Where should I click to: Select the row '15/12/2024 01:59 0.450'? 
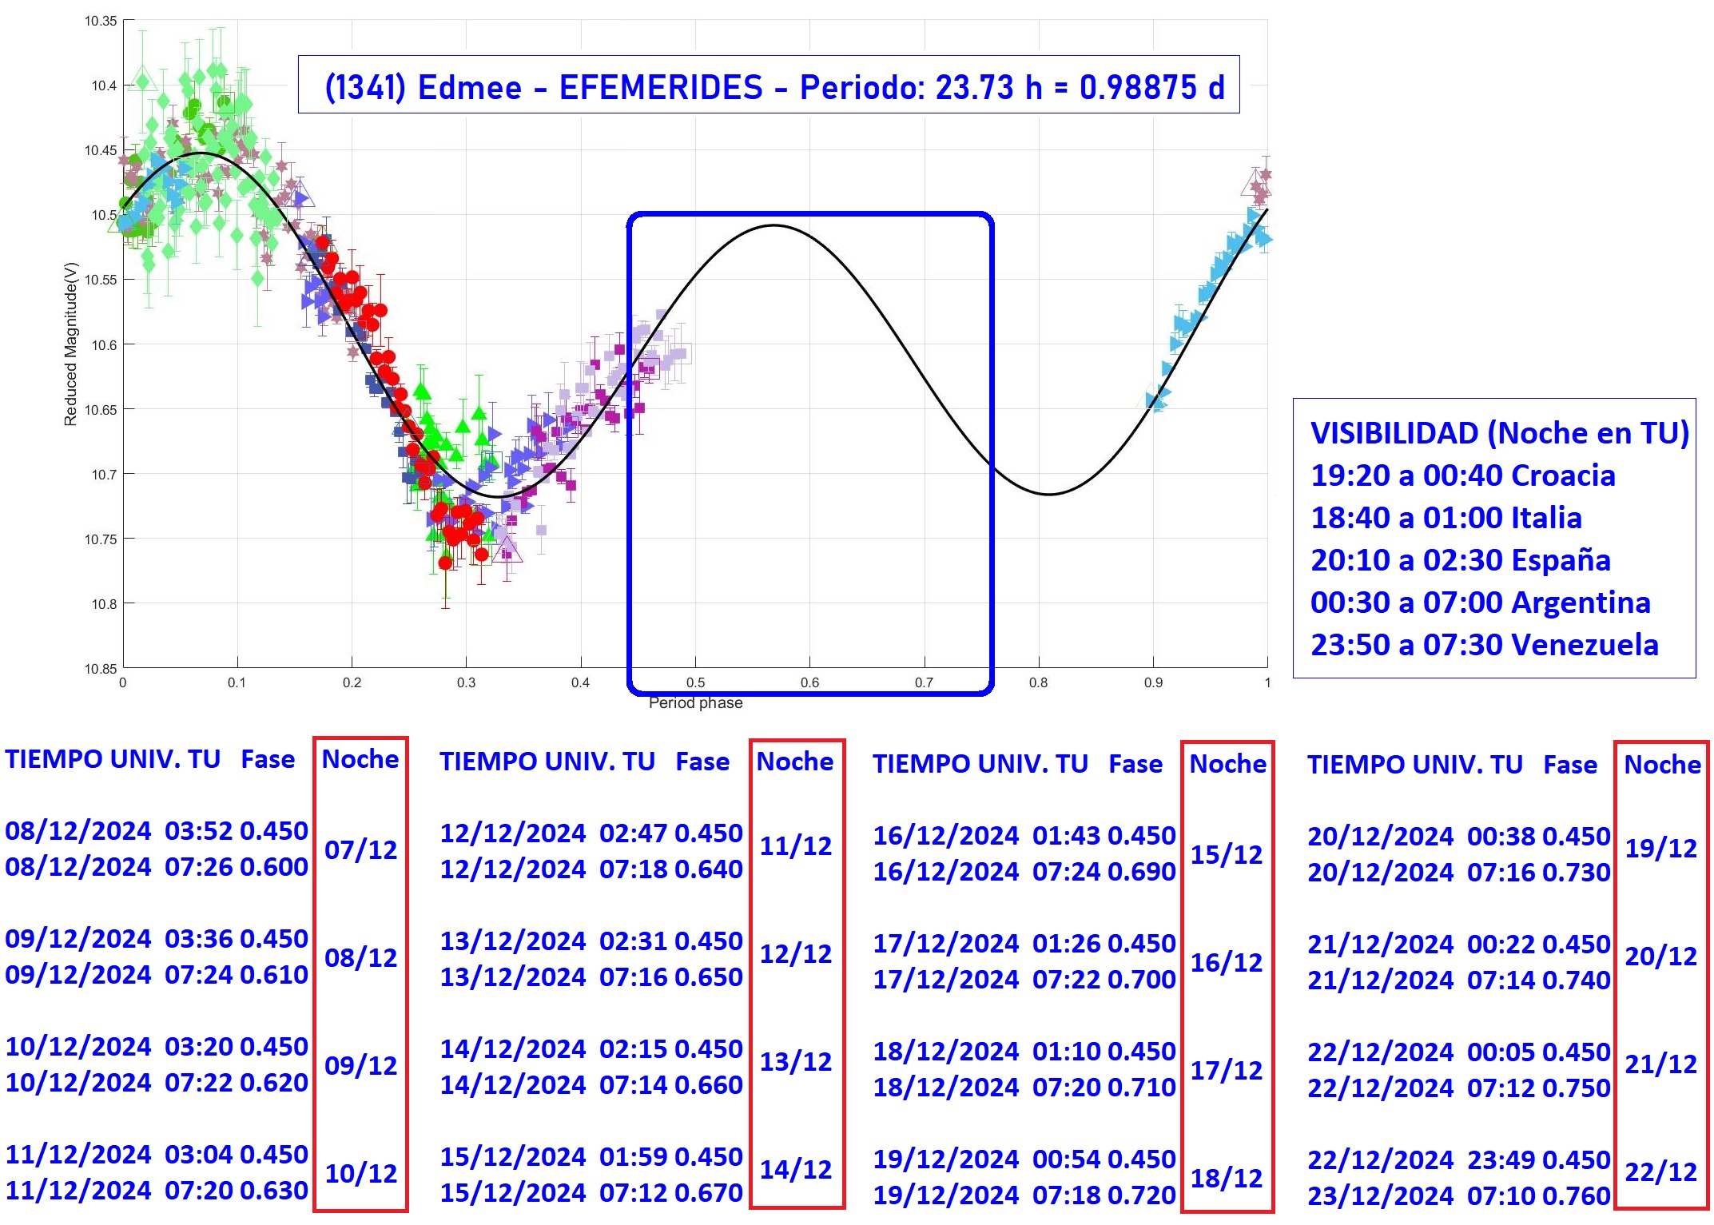[x=591, y=1157]
